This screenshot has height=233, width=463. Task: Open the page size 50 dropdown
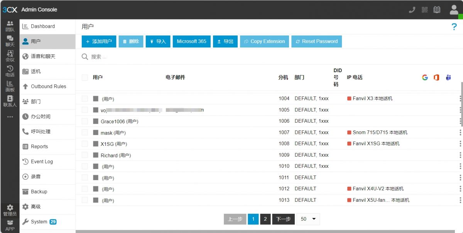(308, 219)
